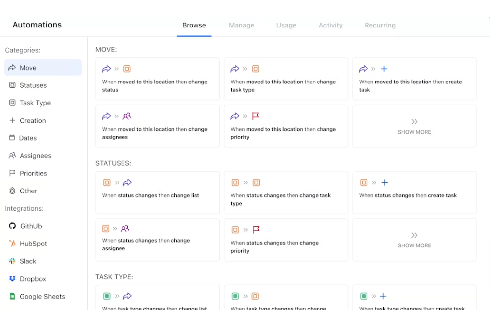Image resolution: width=490 pixels, height=327 pixels.
Task: Click the GitHub integration icon
Action: (12, 226)
